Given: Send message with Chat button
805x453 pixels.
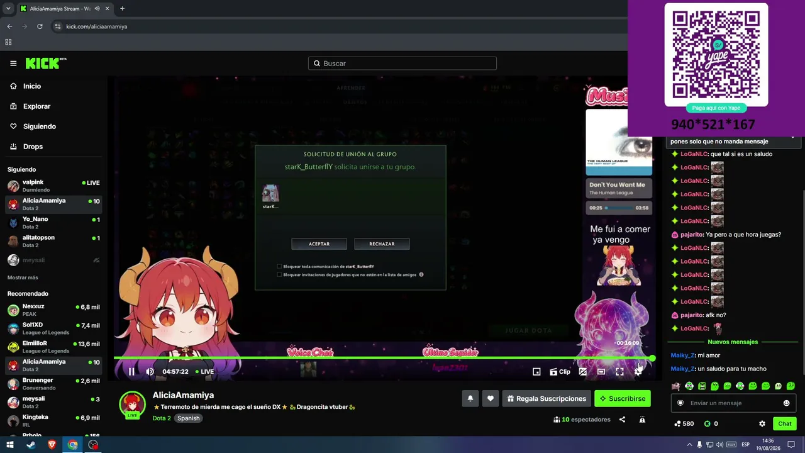Looking at the screenshot, I should [x=784, y=423].
